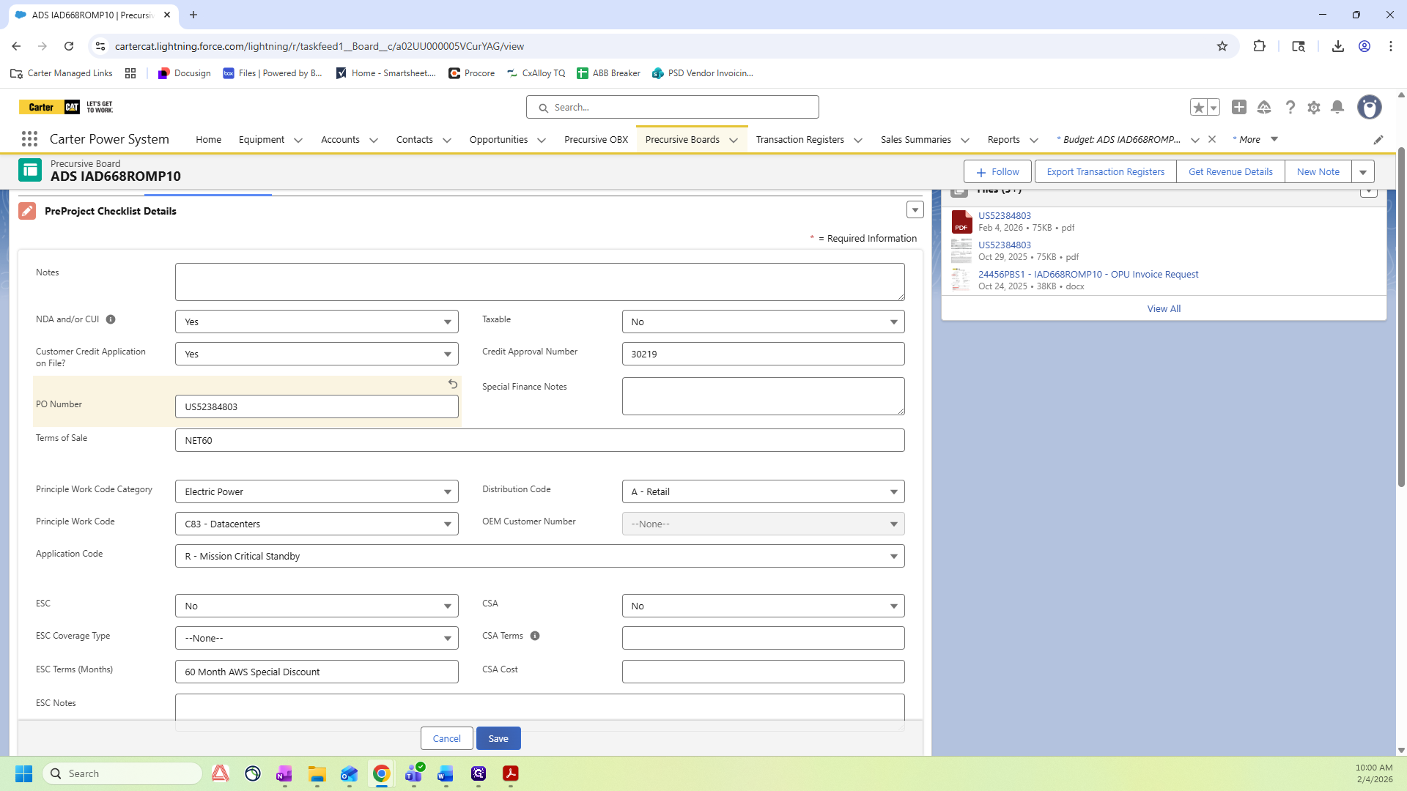The width and height of the screenshot is (1407, 791).
Task: Open Chrome from the Windows taskbar
Action: pyautogui.click(x=381, y=773)
